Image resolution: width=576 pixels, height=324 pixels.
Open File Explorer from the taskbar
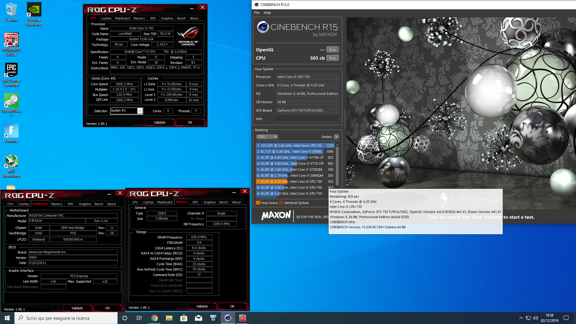[169, 318]
